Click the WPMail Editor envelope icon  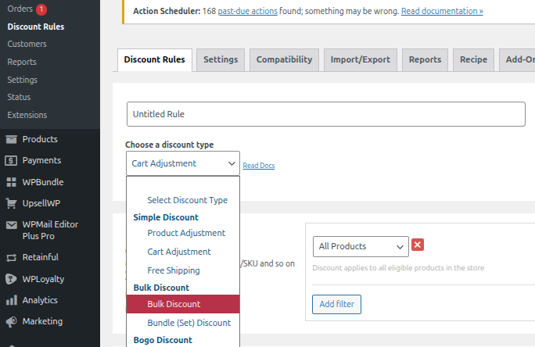[x=11, y=225]
